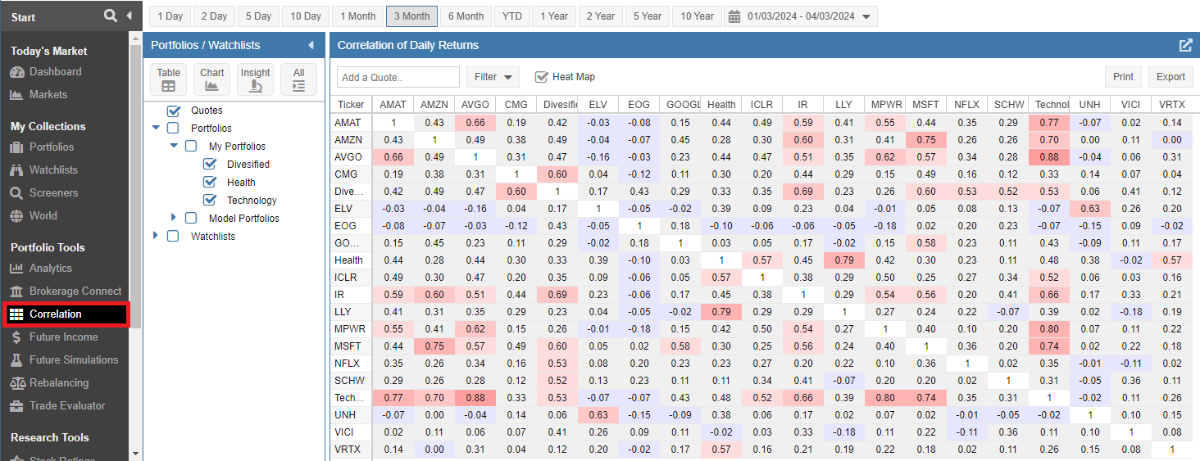Select the 3 Month period
The image size is (1200, 461).
412,16
